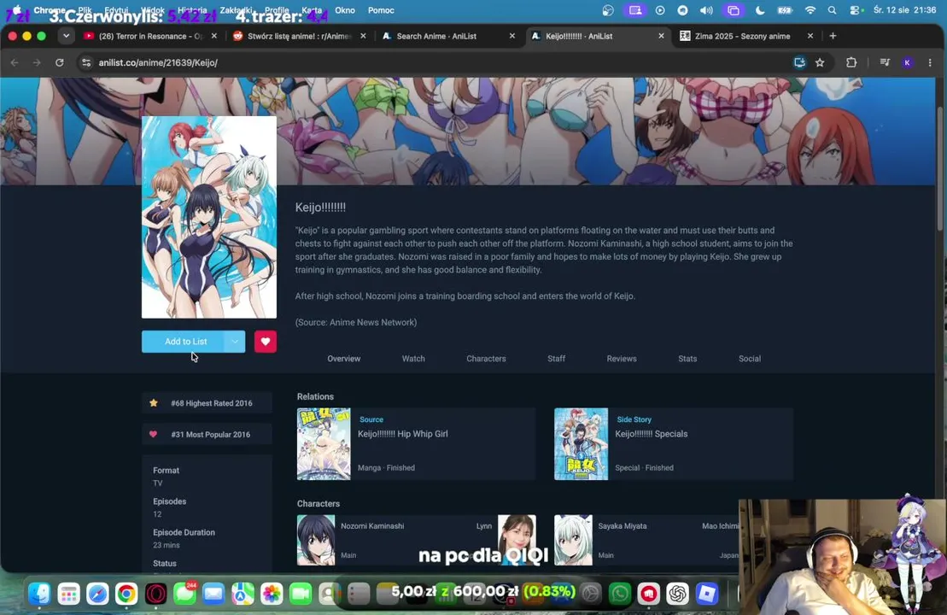Bookmark this page with the star icon
This screenshot has width=947, height=615.
point(820,62)
